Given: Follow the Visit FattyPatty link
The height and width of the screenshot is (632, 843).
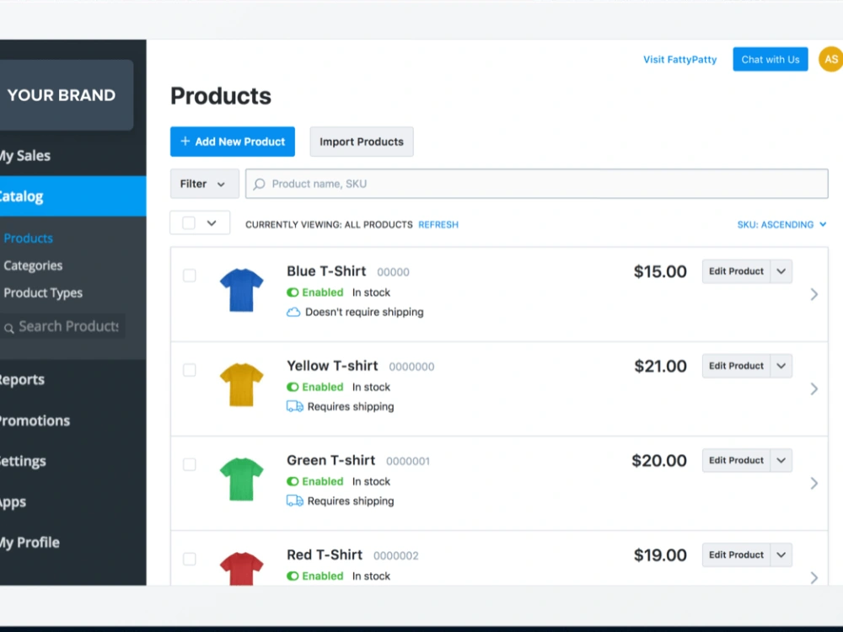Looking at the screenshot, I should click(x=679, y=59).
